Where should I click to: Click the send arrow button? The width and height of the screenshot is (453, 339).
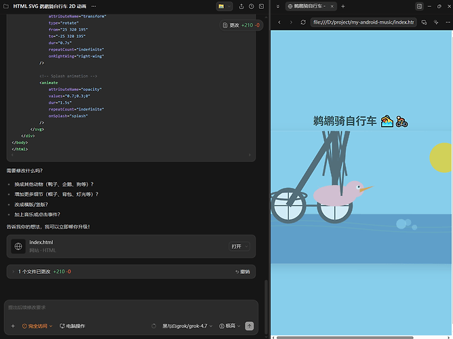[x=250, y=326]
